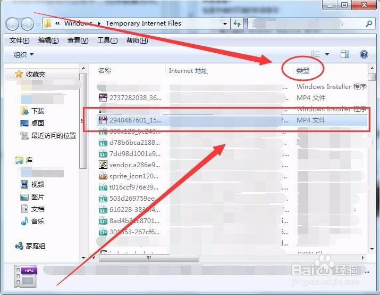This screenshot has height=295, width=380.
Task: Select the file 2737282038_36...
Action: point(135,98)
